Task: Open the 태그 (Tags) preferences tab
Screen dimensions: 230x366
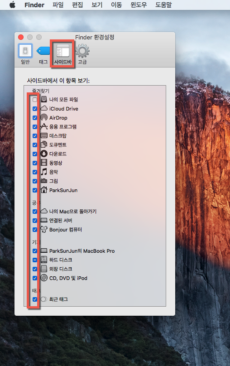Action: pyautogui.click(x=43, y=54)
